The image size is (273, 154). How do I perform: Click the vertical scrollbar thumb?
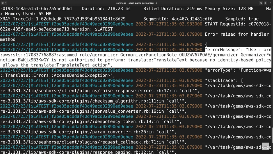[x=272, y=135]
